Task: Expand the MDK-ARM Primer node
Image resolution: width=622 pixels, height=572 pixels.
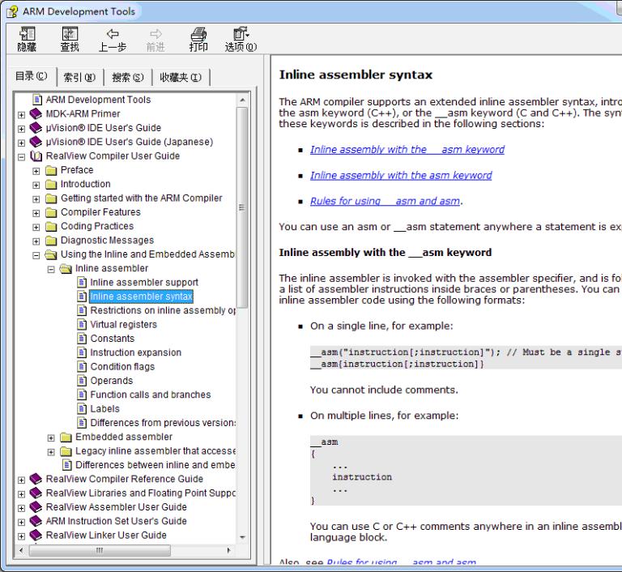Action: pos(21,115)
